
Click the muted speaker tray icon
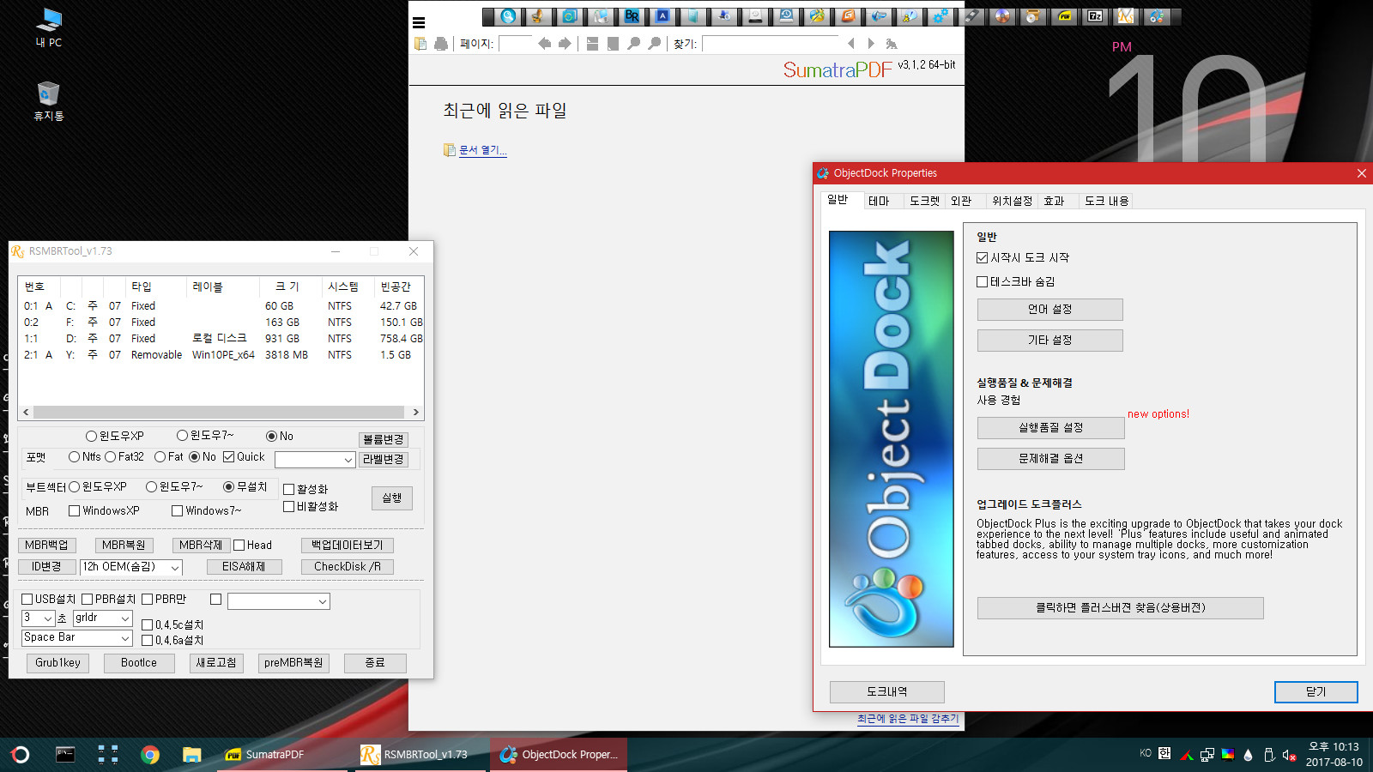click(x=1288, y=755)
